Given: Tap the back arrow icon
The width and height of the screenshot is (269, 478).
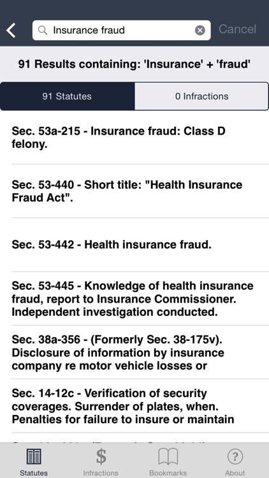Looking at the screenshot, I should [x=11, y=31].
